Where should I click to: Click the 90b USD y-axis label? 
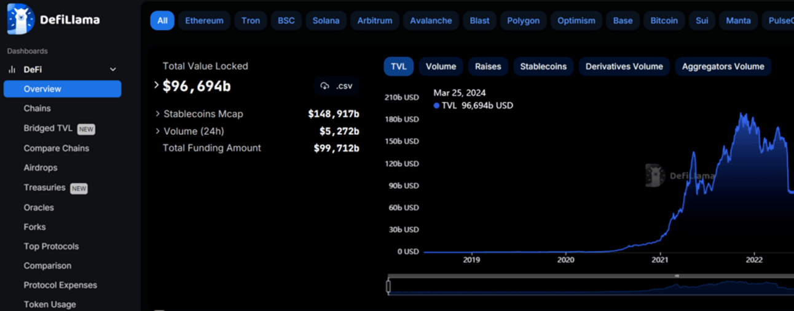tap(403, 185)
